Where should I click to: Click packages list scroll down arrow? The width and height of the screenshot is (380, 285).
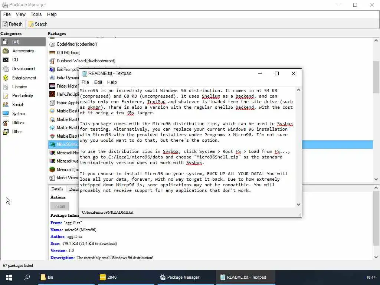pyautogui.click(x=376, y=179)
